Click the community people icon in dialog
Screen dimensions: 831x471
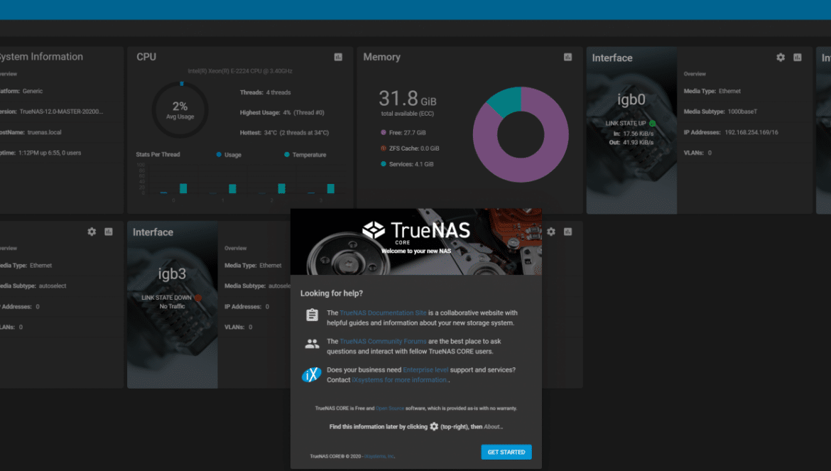tap(312, 344)
